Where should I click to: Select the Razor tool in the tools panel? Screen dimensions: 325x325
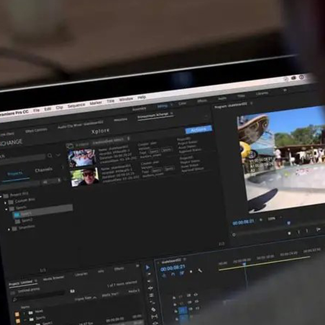[x=152, y=302]
